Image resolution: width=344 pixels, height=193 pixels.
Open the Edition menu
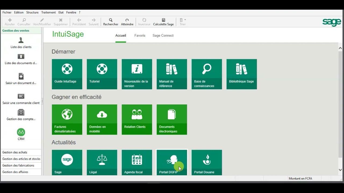click(x=19, y=12)
